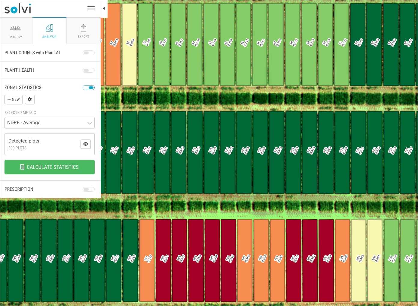Collapse the sidebar with the arrow

104,8
